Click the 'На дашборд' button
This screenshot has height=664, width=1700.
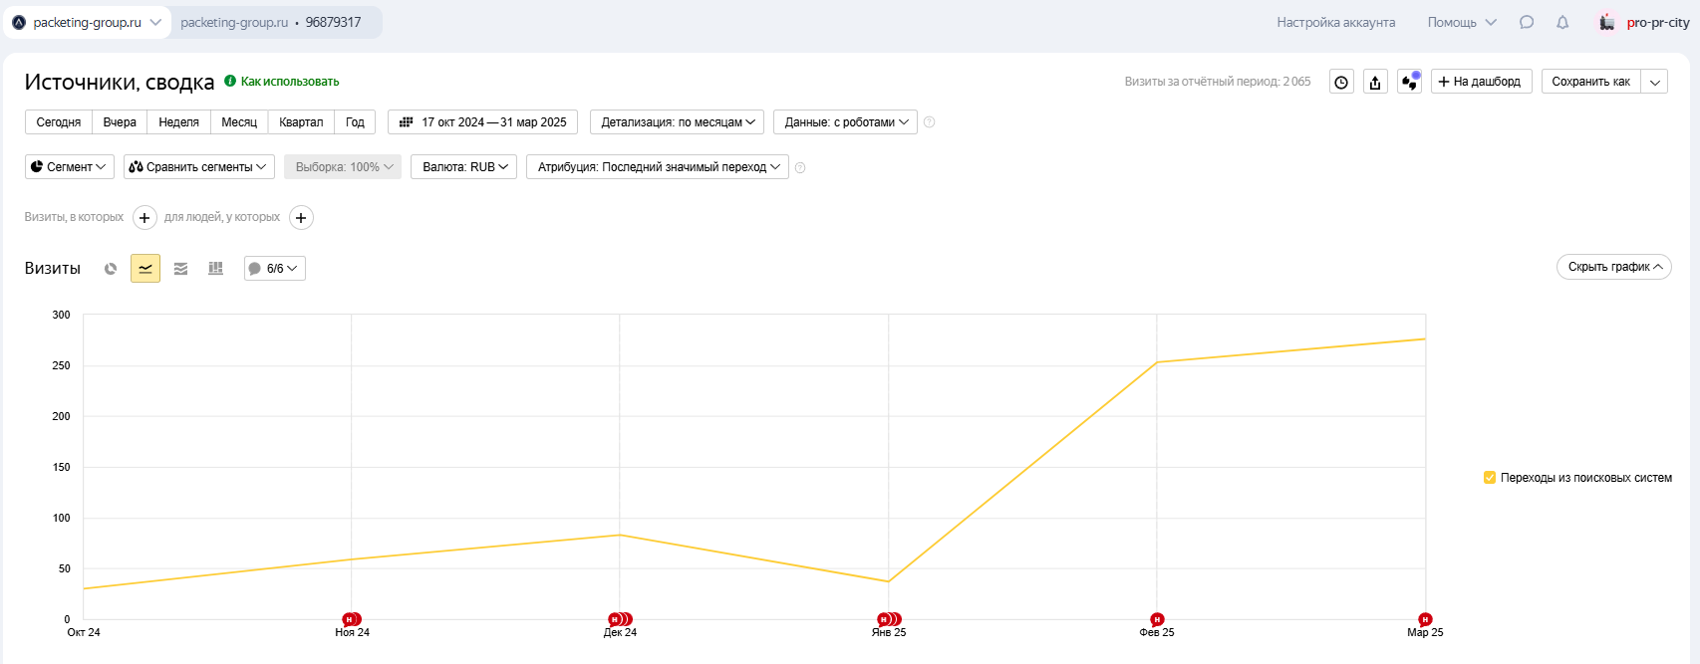point(1481,82)
